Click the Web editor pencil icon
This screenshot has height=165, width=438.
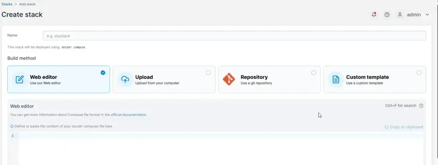(20, 80)
